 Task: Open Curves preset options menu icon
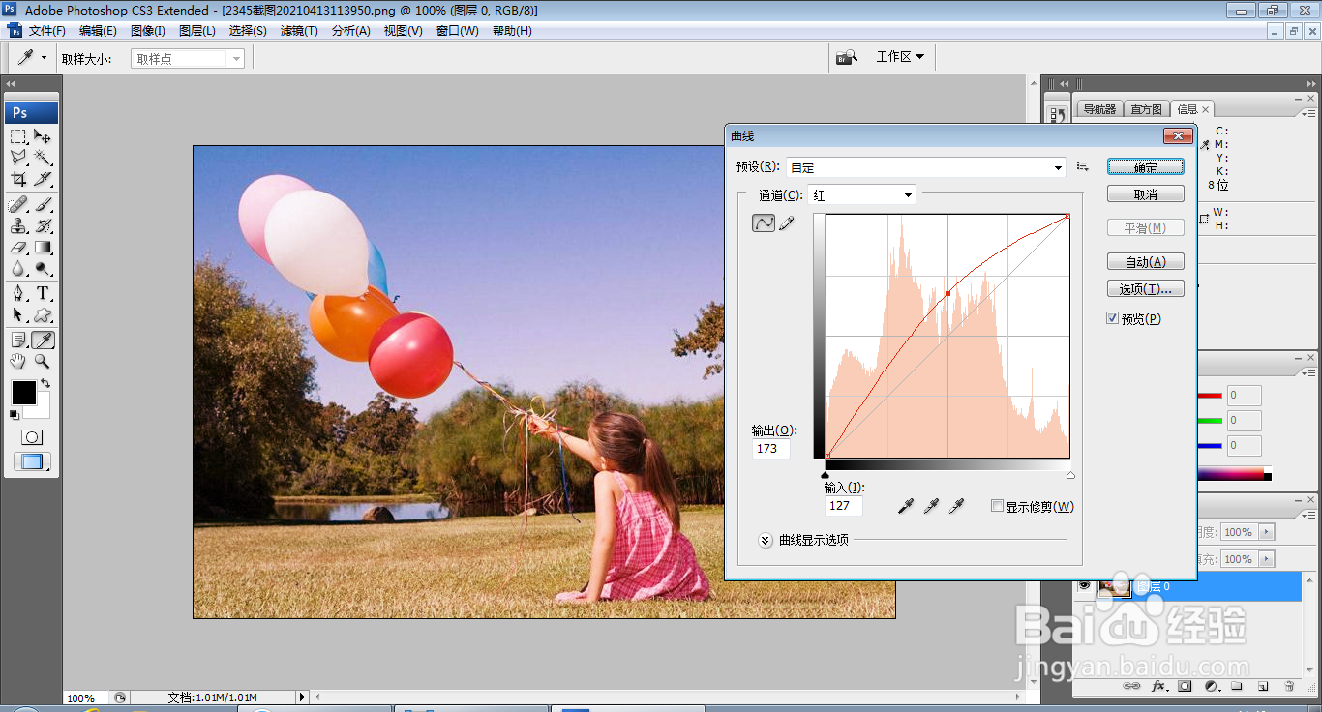click(1083, 167)
